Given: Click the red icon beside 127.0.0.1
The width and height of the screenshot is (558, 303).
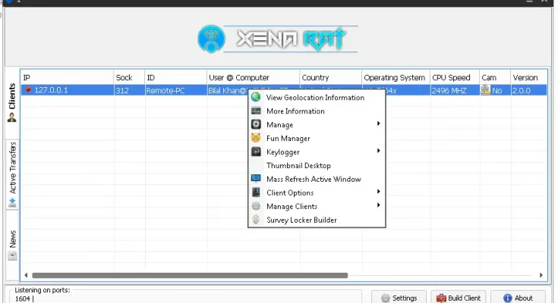Looking at the screenshot, I should [x=28, y=90].
